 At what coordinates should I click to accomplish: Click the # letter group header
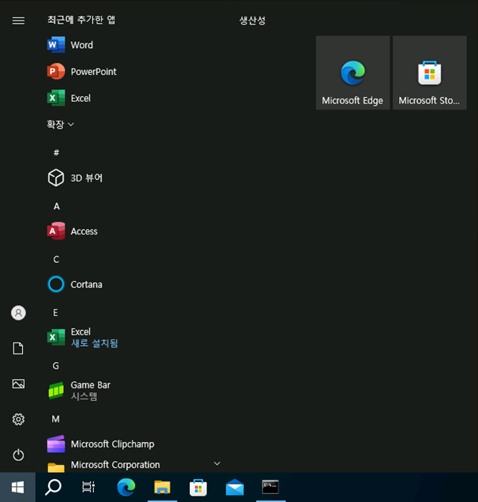(56, 152)
